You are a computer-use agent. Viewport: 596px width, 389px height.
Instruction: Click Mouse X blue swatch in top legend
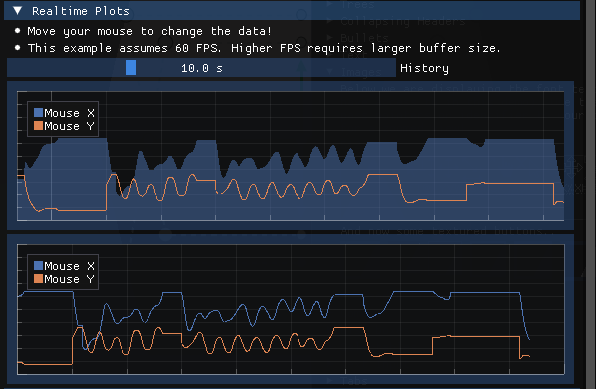pos(38,112)
